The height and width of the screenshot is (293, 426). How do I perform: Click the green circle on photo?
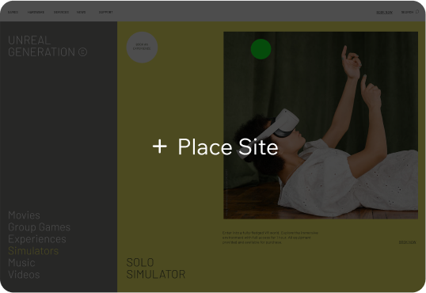[261, 49]
